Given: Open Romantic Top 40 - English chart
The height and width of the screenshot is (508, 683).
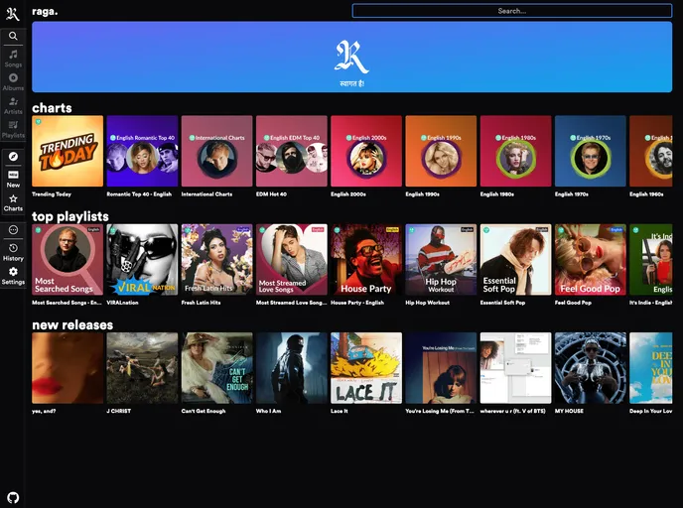Looking at the screenshot, I should (142, 151).
